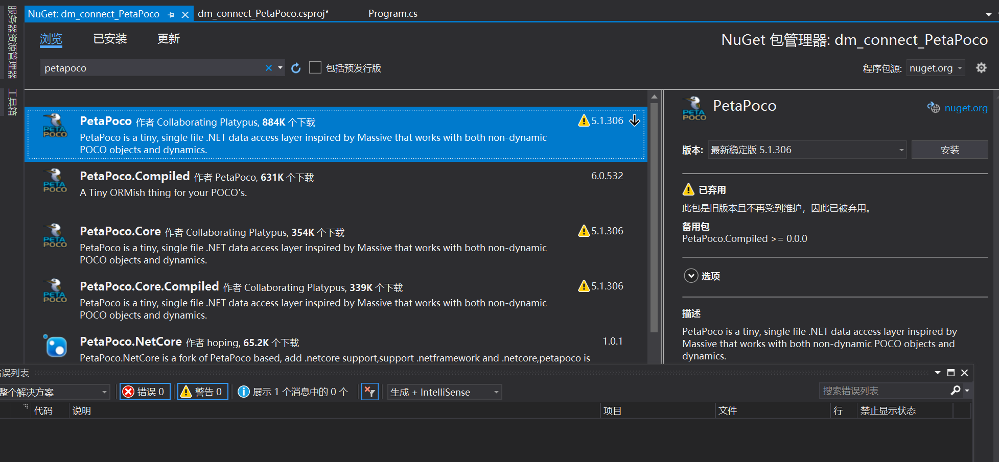This screenshot has height=462, width=999.
Task: Click the PetaPoco.Core package logo
Action: (x=55, y=236)
